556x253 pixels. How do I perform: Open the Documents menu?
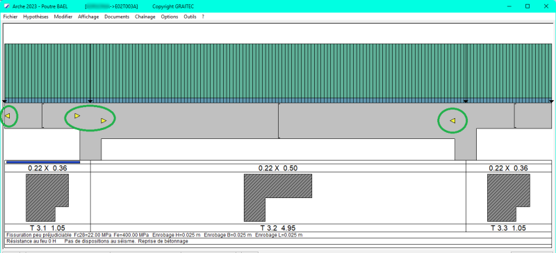(x=117, y=17)
